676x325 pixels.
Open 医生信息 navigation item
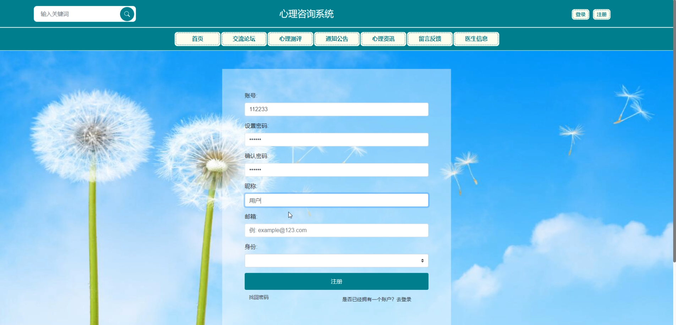point(476,39)
